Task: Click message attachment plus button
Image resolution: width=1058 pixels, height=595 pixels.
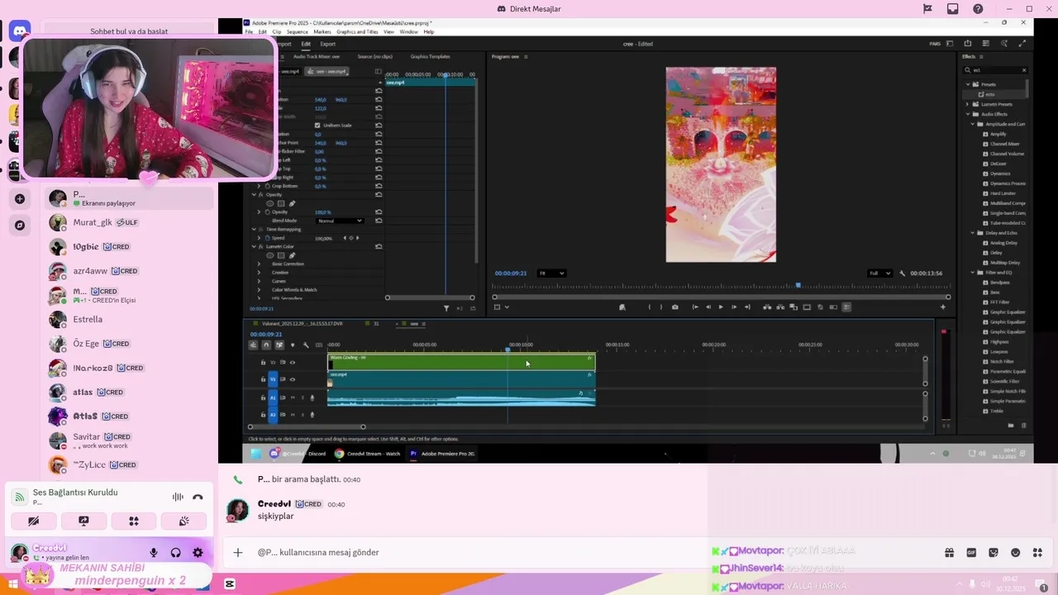Action: tap(238, 553)
